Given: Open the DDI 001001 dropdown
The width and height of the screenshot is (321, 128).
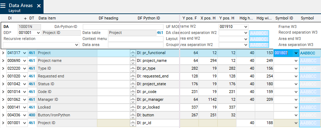Looking at the screenshot, I should [38, 33].
